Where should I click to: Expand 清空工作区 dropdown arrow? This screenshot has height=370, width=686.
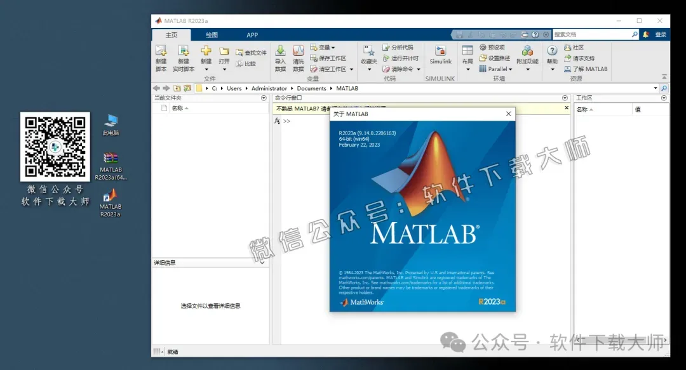(351, 69)
